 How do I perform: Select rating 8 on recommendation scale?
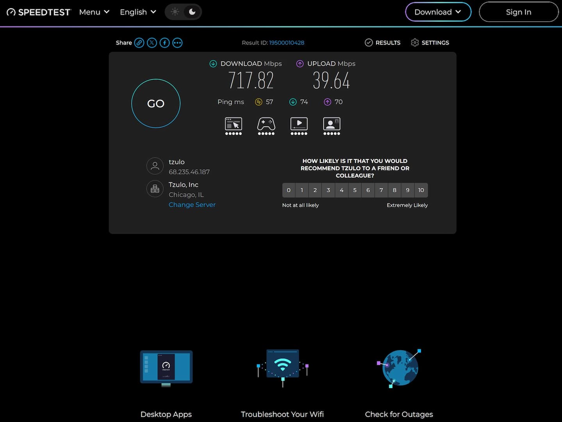[x=394, y=190]
